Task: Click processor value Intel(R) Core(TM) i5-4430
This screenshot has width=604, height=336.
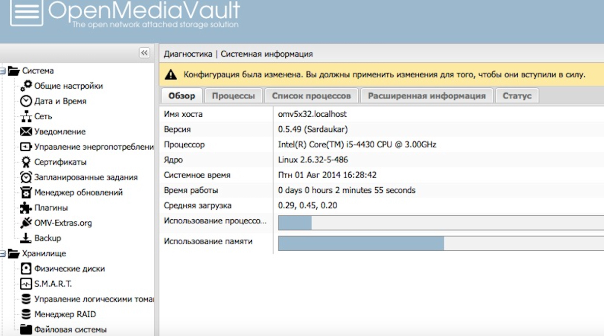Action: (357, 145)
